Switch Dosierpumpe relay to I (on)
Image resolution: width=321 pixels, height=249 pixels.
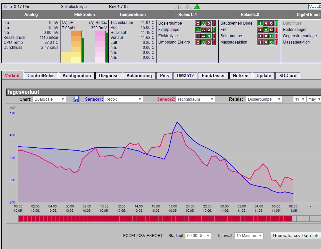point(198,23)
